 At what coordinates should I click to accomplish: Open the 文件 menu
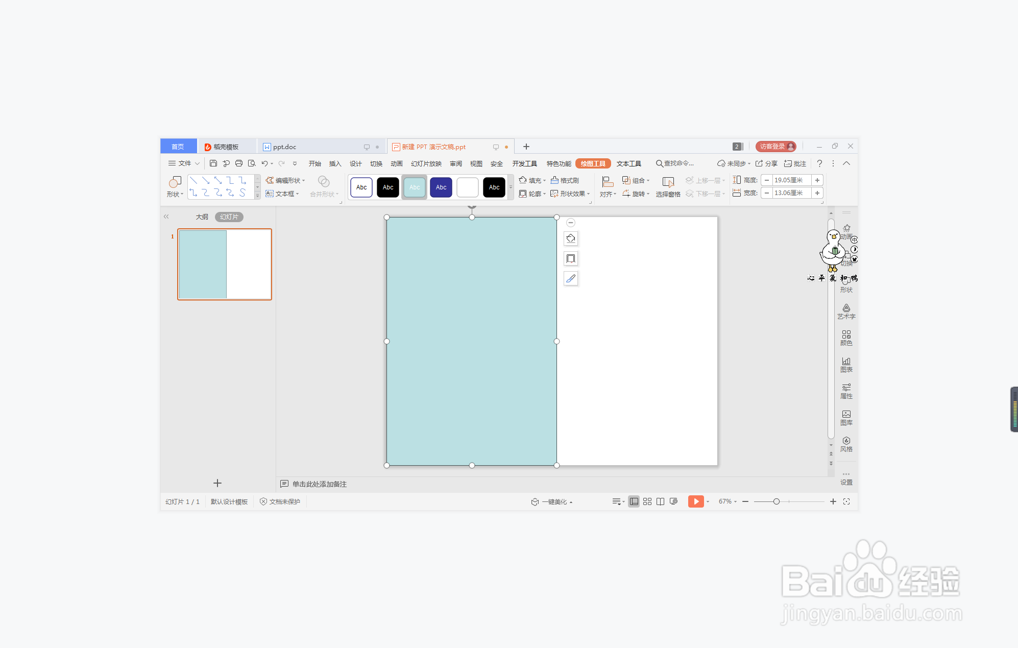tap(184, 163)
